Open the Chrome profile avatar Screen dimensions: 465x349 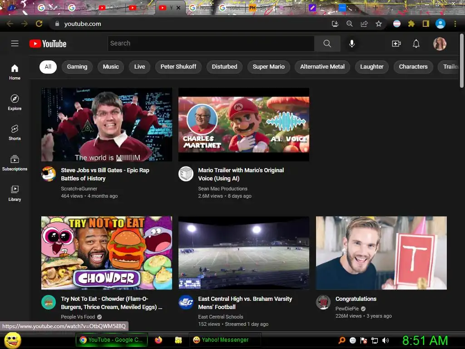(440, 24)
